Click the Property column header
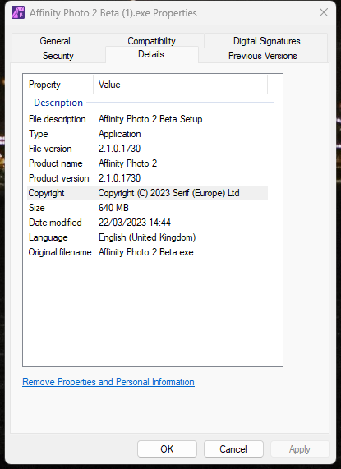Image resolution: width=341 pixels, height=469 pixels. tap(44, 85)
